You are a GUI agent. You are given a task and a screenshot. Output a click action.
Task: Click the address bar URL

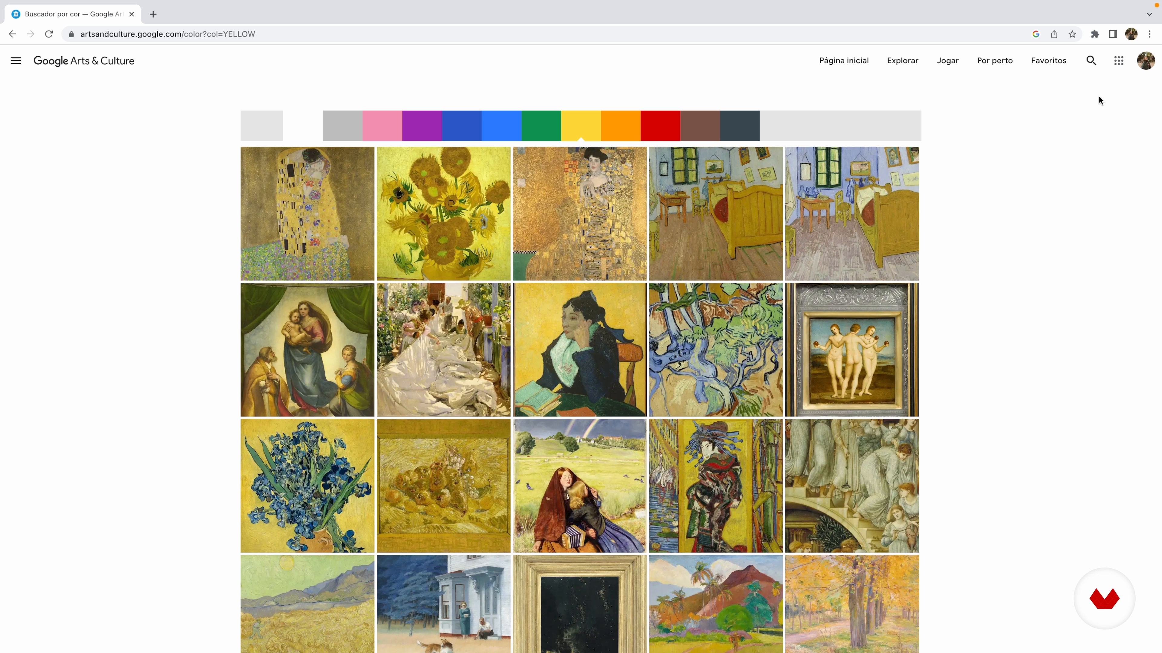click(168, 34)
